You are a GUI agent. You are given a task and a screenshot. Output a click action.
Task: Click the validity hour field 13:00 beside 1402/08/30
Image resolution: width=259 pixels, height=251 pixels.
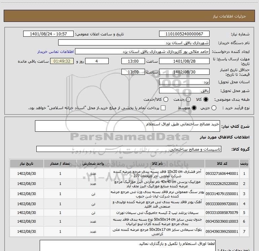point(133,72)
